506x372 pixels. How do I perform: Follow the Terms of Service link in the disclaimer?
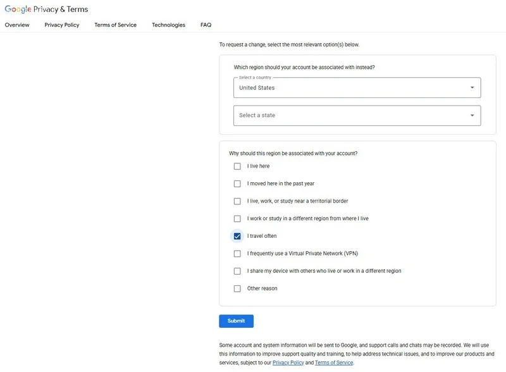[334, 363]
